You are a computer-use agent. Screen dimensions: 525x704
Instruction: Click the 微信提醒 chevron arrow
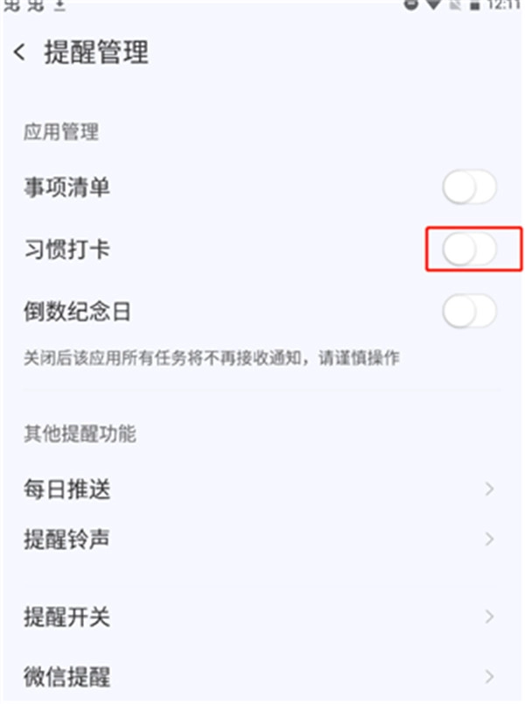(x=489, y=676)
